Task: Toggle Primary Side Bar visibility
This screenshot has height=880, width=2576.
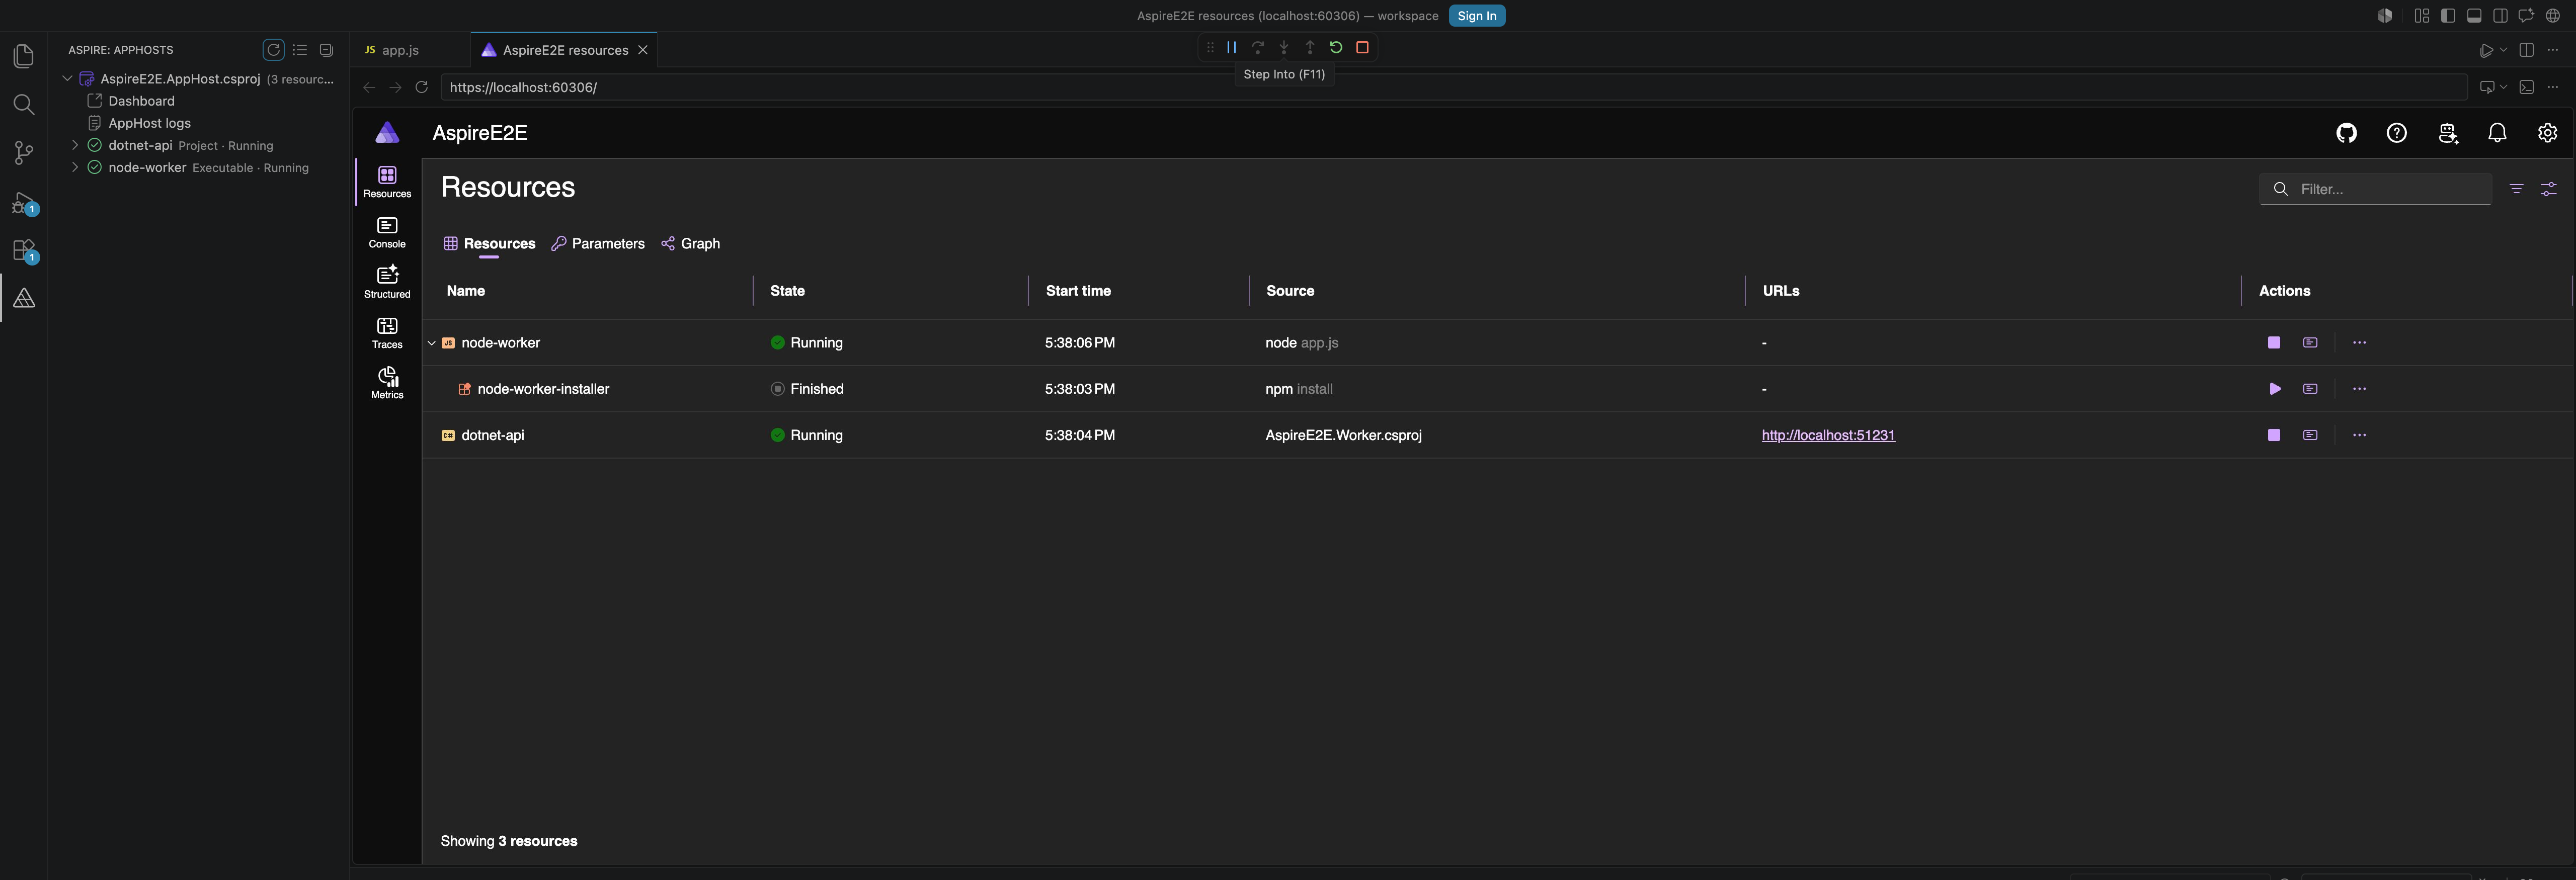Action: pos(2448,15)
